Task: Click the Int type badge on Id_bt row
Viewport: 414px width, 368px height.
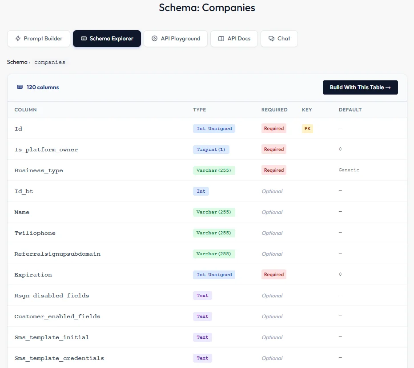Action: tap(201, 191)
